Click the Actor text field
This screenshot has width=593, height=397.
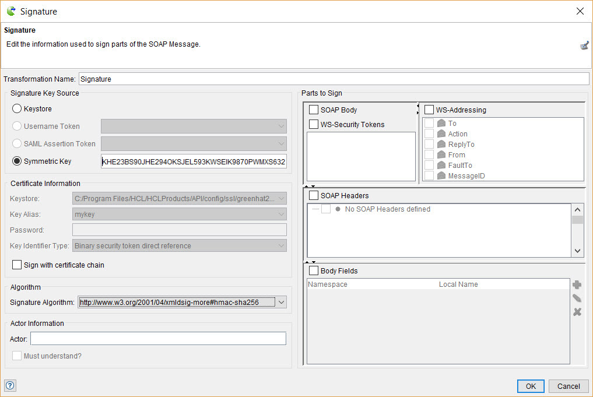(x=158, y=339)
